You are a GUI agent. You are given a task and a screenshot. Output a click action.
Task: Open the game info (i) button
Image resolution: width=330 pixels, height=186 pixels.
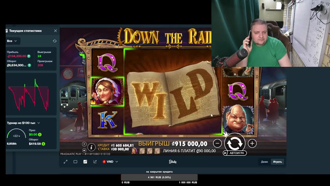click(91, 147)
